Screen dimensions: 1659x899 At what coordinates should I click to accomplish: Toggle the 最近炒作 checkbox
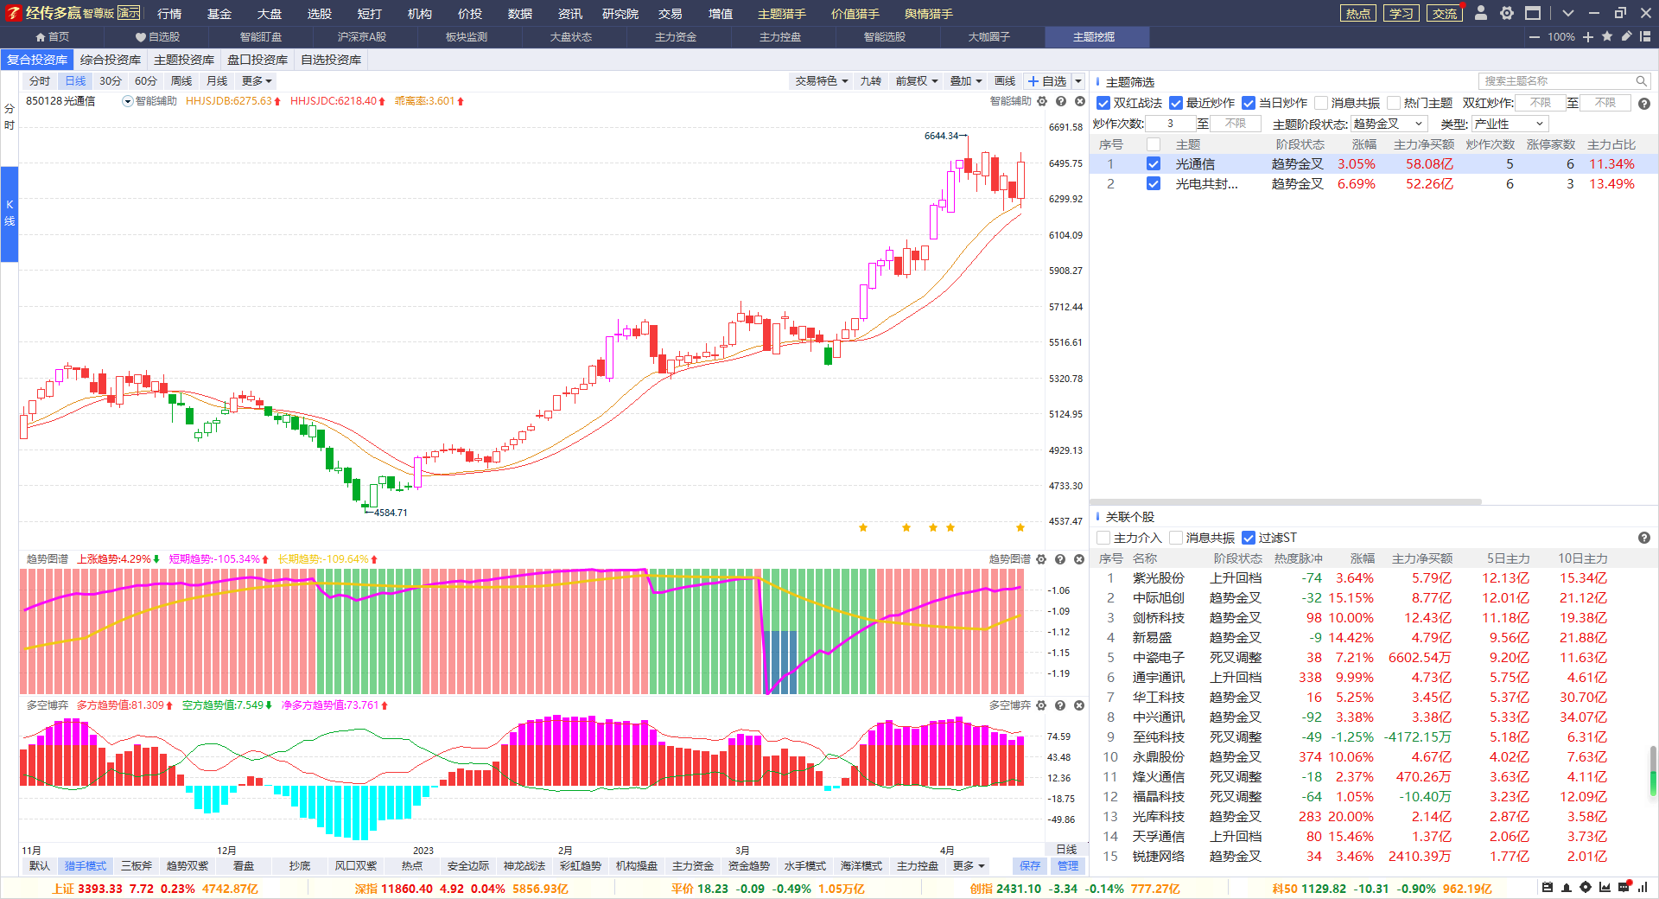[1176, 103]
